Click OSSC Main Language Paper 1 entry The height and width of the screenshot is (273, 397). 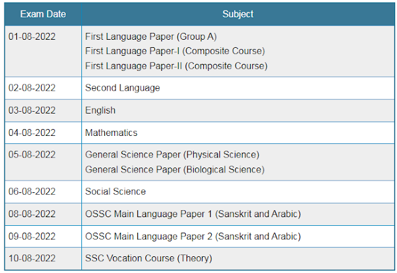pyautogui.click(x=193, y=214)
